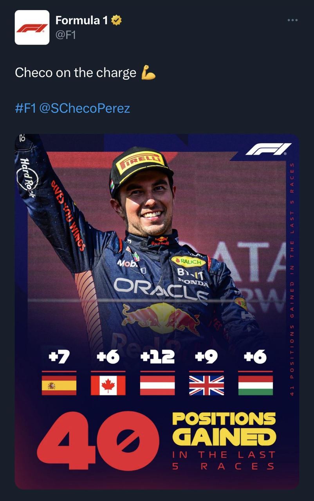This screenshot has width=314, height=501.
Task: Click the white F1 logo in image
Action: [268, 149]
